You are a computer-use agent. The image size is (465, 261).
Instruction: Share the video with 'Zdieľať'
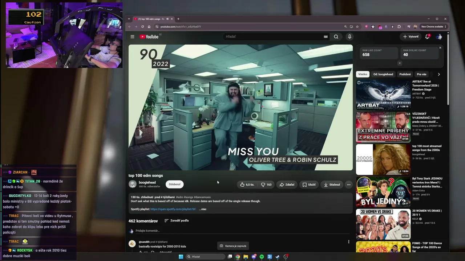[x=287, y=185]
